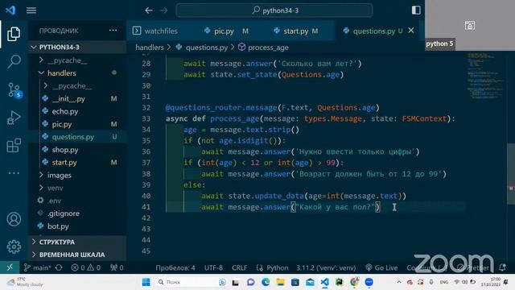Click the VS Code logo icon
This screenshot has height=290, width=515.
tap(10, 10)
